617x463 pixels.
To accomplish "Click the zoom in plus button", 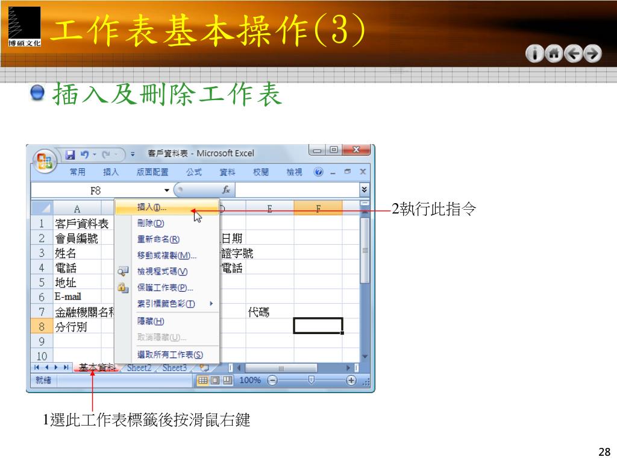I will pyautogui.click(x=351, y=380).
